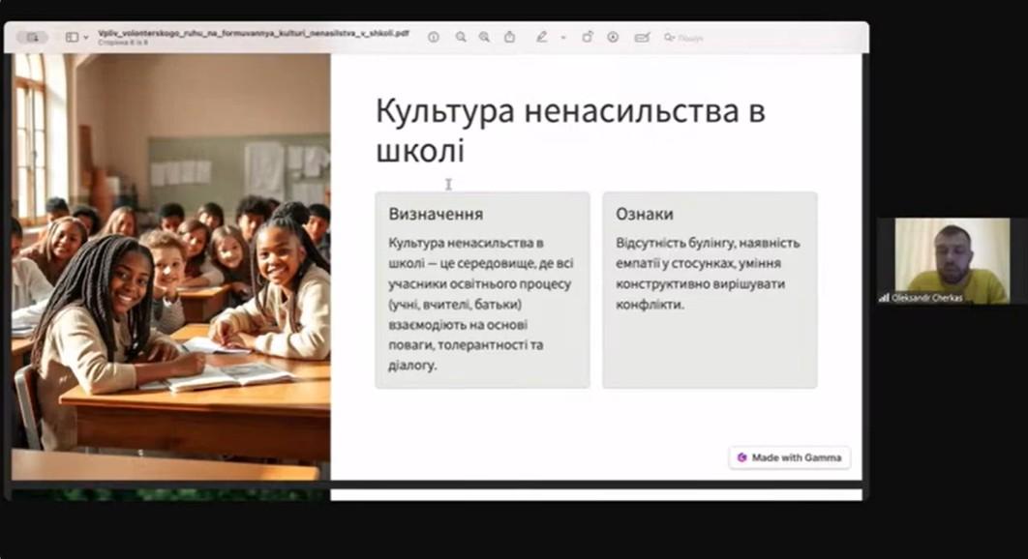Click the rotate page icon

(x=587, y=37)
